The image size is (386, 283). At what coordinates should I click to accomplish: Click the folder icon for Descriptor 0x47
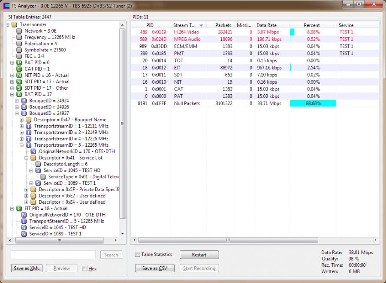pyautogui.click(x=29, y=120)
